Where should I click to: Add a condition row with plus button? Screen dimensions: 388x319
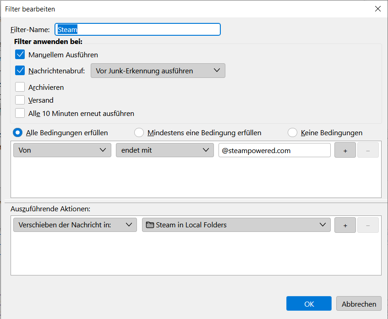click(x=345, y=150)
